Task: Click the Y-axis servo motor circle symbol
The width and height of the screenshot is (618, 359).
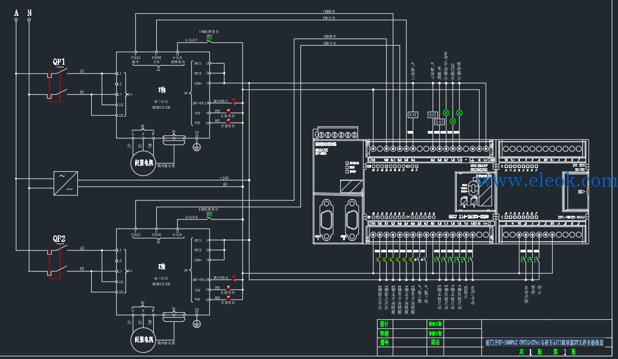Action: 143,163
